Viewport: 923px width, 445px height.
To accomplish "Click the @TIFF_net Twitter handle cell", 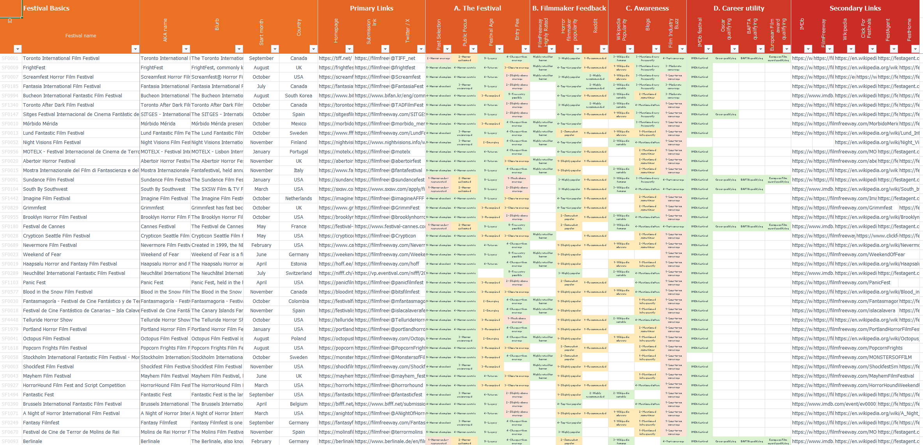I will pos(403,58).
